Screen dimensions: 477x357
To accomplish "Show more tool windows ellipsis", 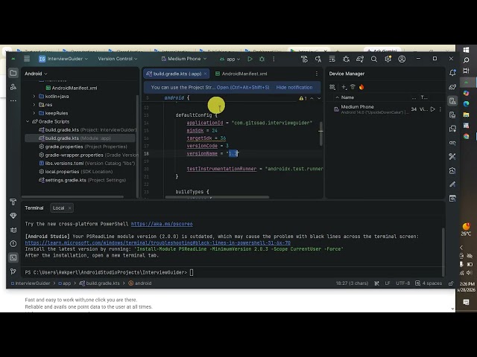I will tap(13, 100).
